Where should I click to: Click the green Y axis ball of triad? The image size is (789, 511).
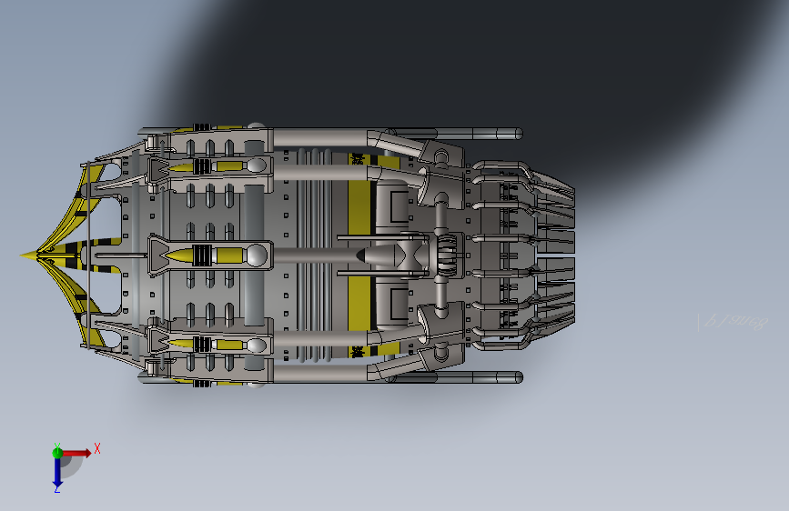coord(57,453)
